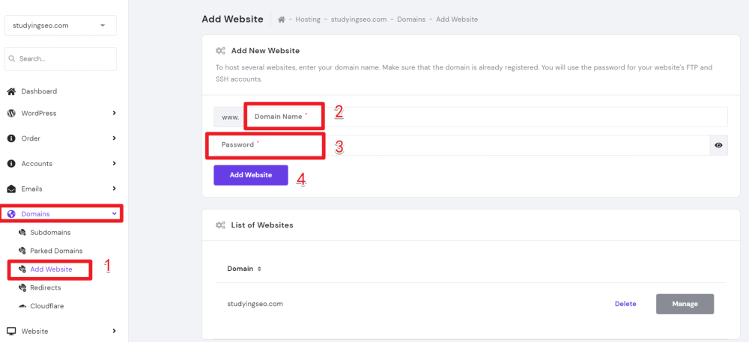Viewport: 749px width, 342px height.
Task: Click the home icon in breadcrumb
Action: tap(282, 19)
